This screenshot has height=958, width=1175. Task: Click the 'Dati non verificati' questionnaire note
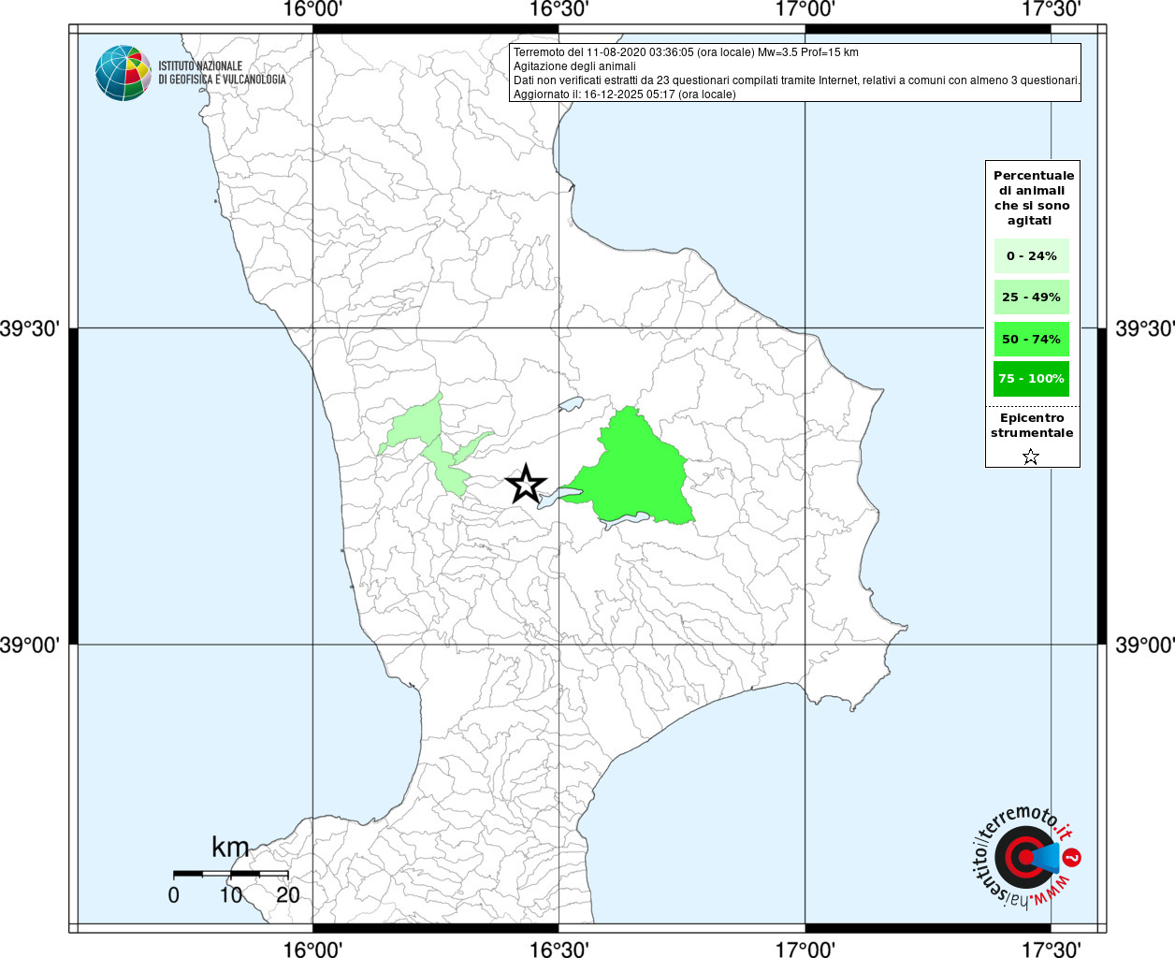click(x=796, y=80)
